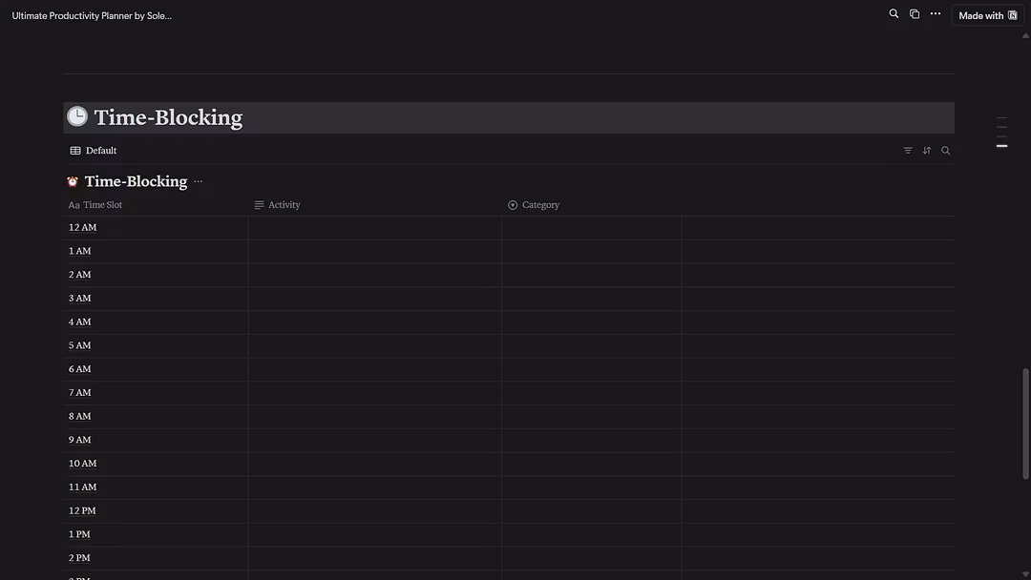Click the alarm clock database icon

coord(73,181)
